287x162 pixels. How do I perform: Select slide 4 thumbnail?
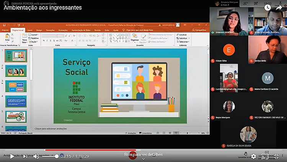16,101
